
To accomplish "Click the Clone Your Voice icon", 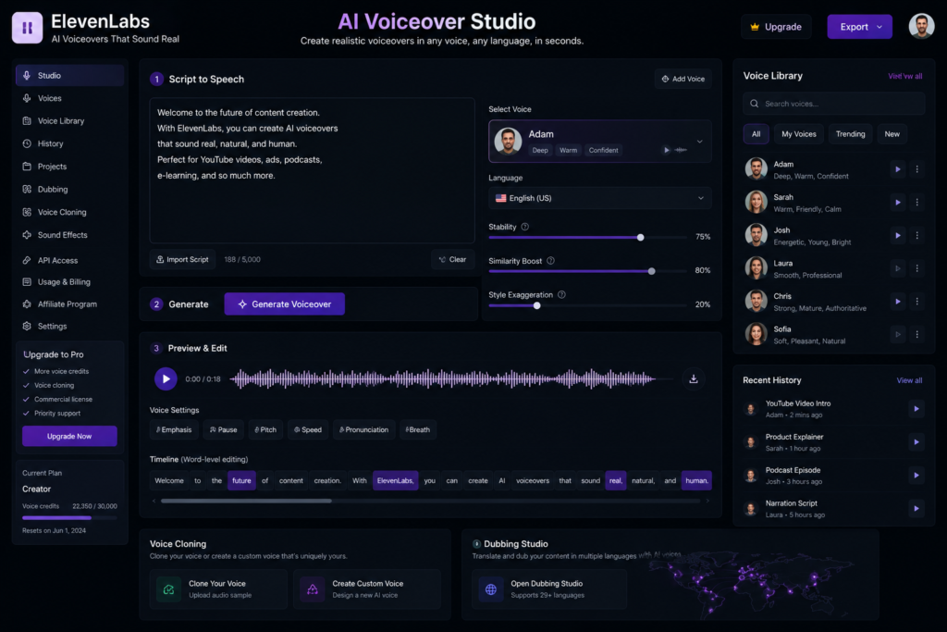I will 168,589.
